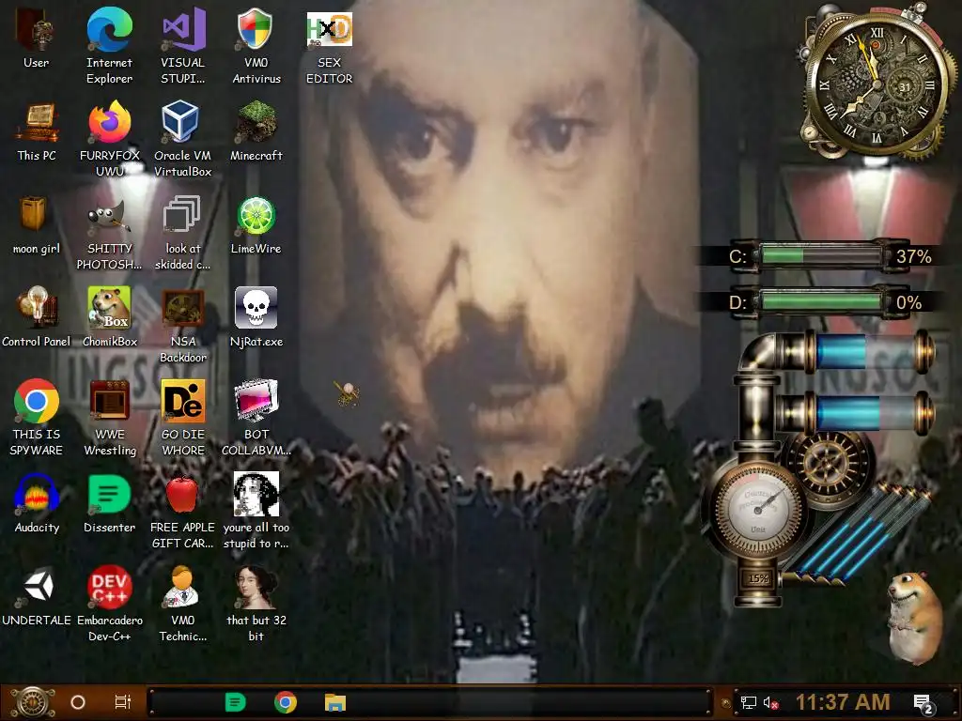Click the network status tray icon

tap(749, 702)
